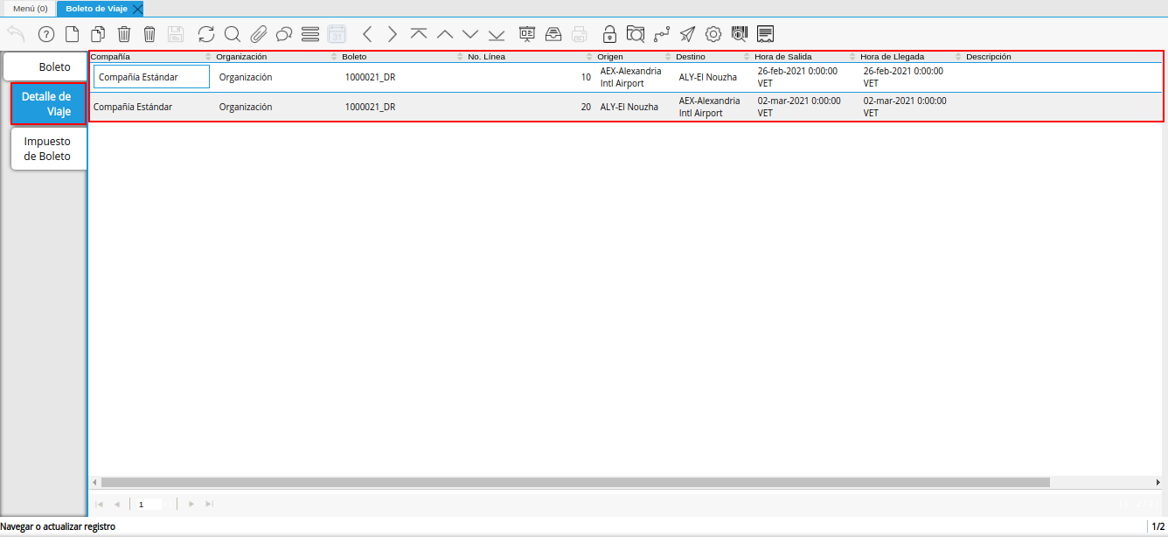Click the Refresh arrows icon

tap(206, 34)
